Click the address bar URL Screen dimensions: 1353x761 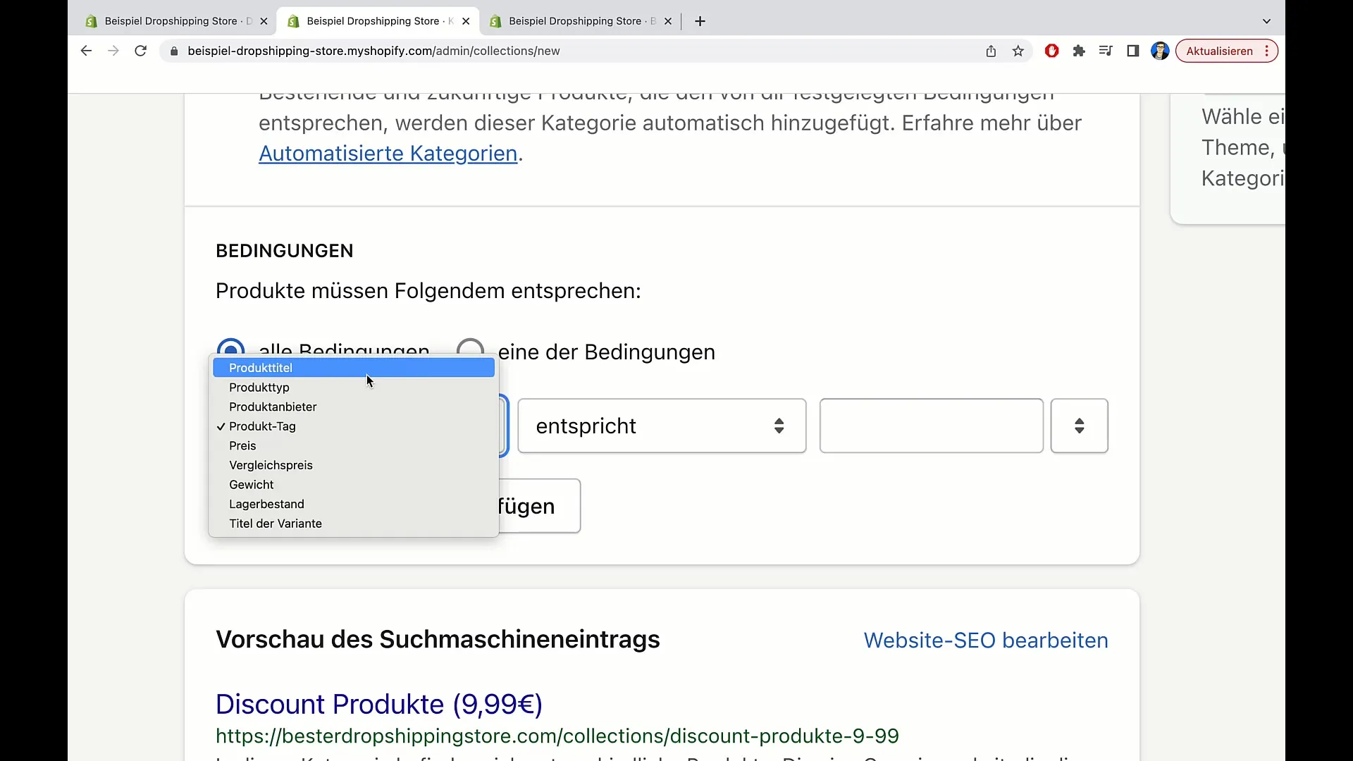tap(373, 51)
